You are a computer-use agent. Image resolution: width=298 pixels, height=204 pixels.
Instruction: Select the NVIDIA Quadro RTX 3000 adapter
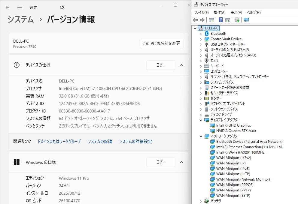[236, 131]
